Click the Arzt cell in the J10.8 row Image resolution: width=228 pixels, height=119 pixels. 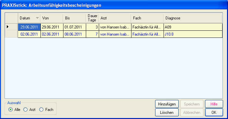115,34
